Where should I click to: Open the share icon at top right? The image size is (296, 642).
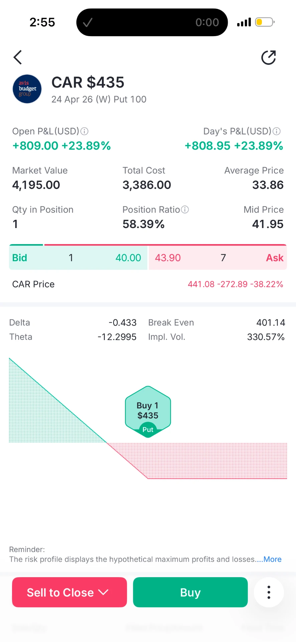tap(269, 58)
